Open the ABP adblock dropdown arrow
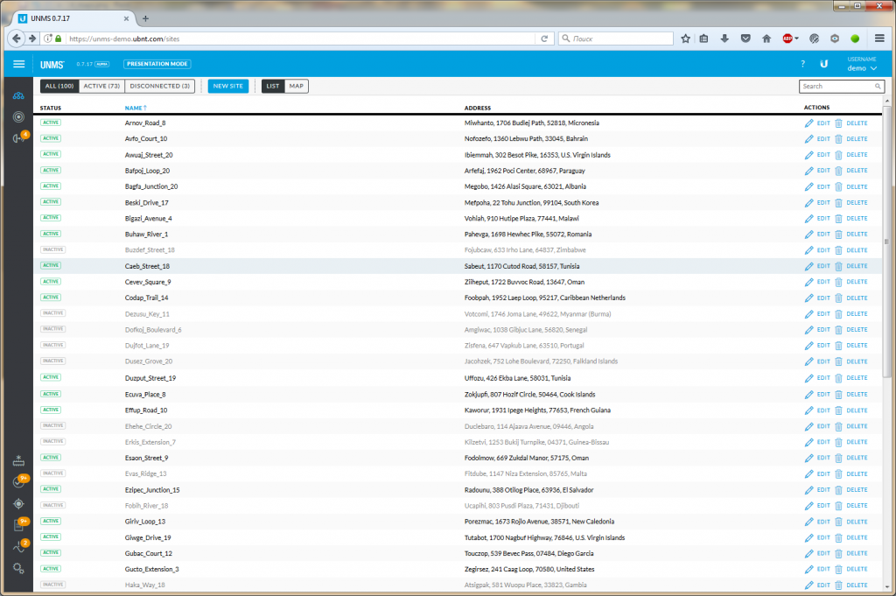The image size is (896, 596). coord(796,39)
